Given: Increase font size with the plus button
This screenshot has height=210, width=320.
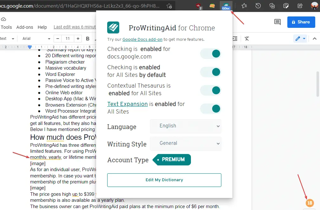Looking at the screenshot, I should point(78,39).
